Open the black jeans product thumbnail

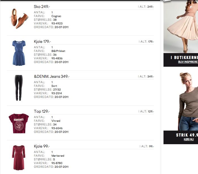(19, 88)
